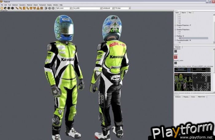The width and height of the screenshot is (215, 140).
Task: Switch to the Objects tab
Action: coord(184,13)
